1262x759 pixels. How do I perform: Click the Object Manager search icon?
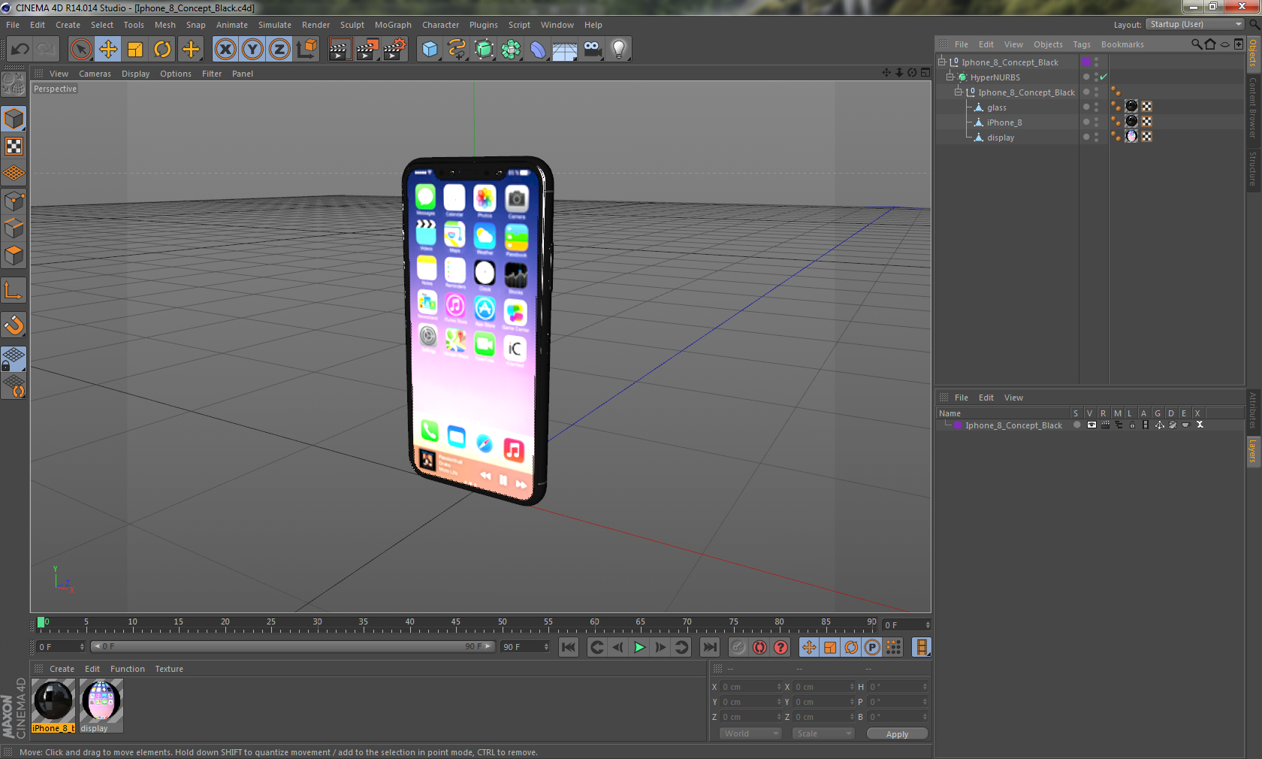(1197, 44)
